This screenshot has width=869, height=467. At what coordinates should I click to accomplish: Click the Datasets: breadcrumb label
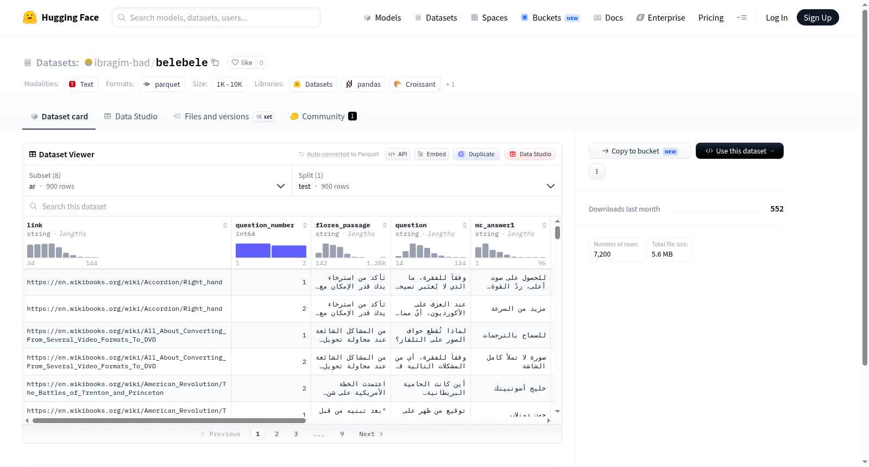click(58, 62)
